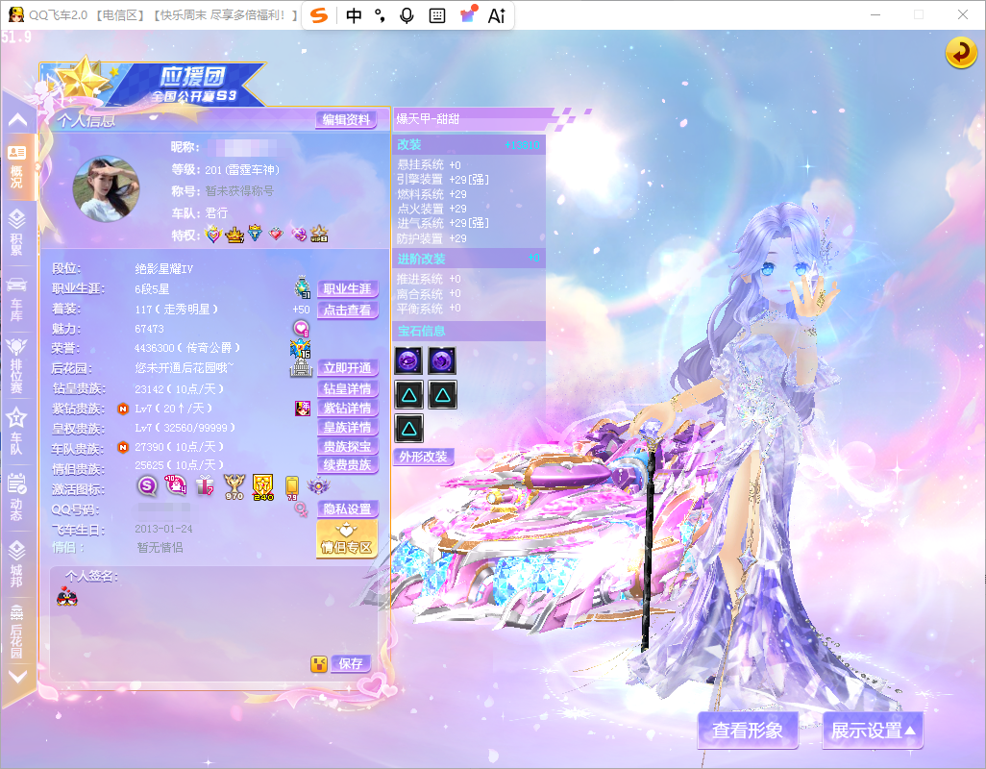Open the 情侣专区 couple zone button
The image size is (986, 769).
(347, 539)
